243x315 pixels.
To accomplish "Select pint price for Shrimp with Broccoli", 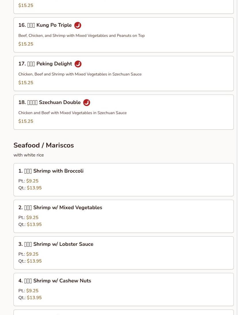I will click(32, 181).
